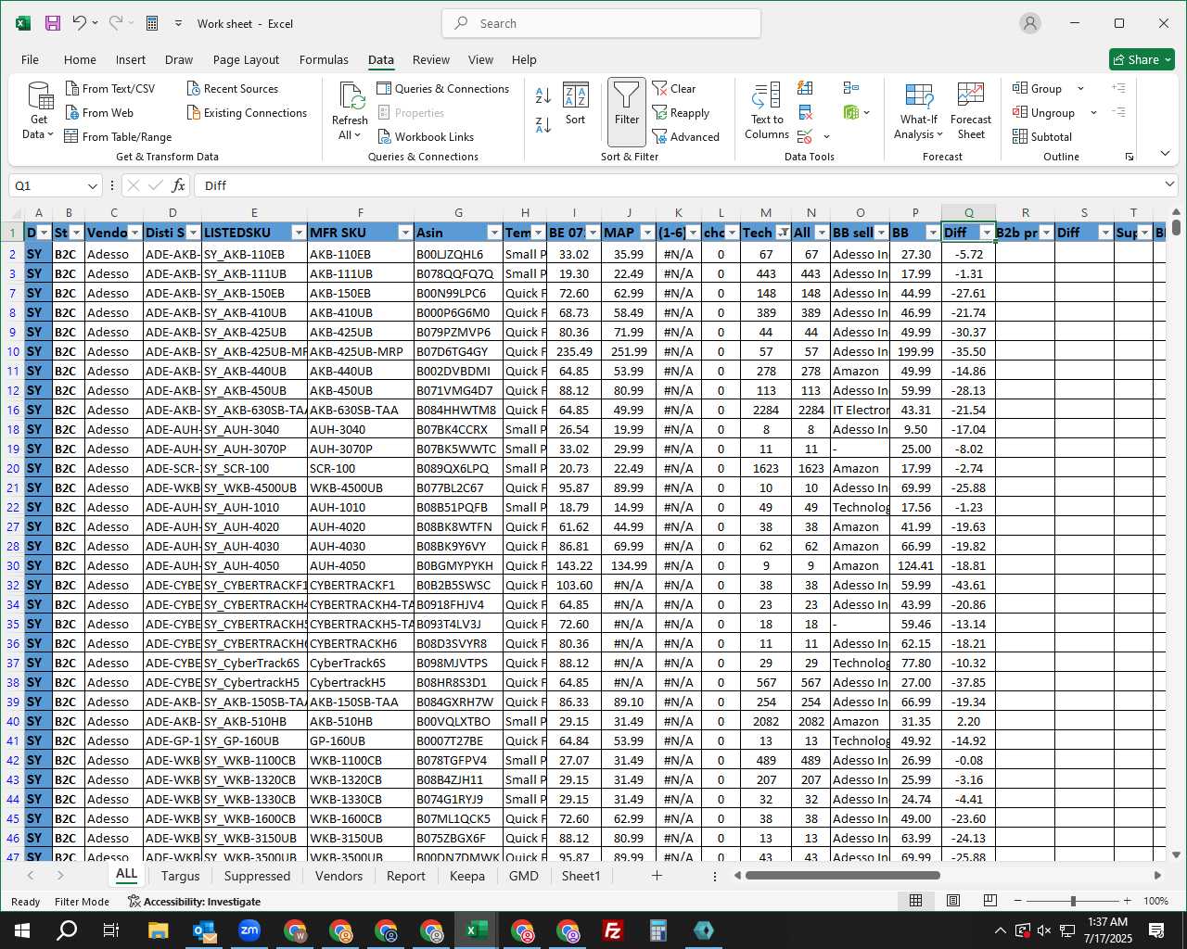
Task: Open Outline group dialog launcher
Action: pyautogui.click(x=1130, y=157)
